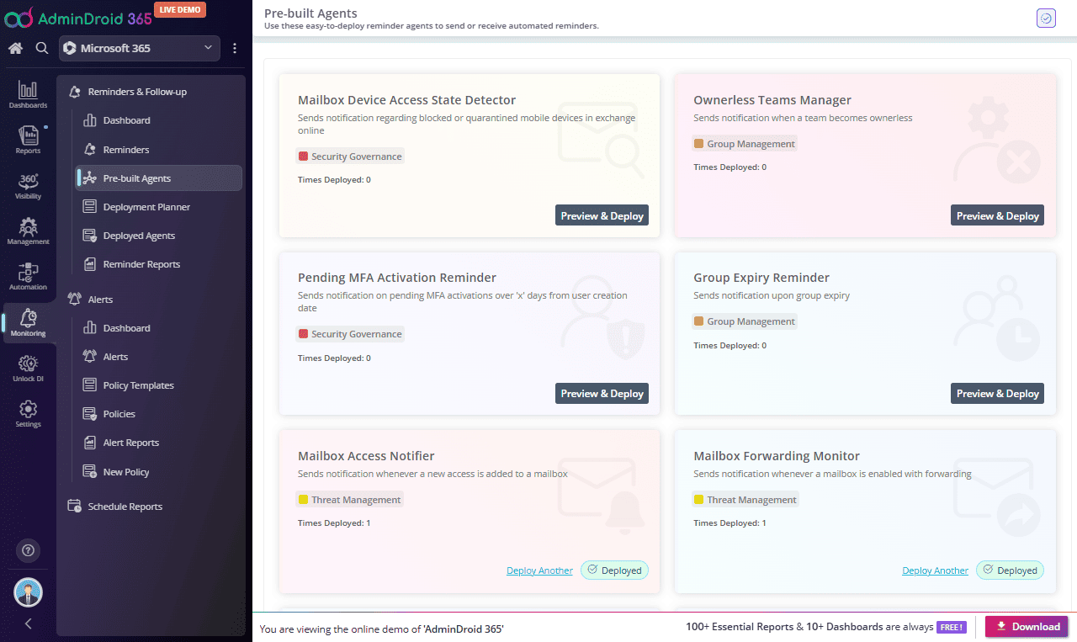Open the Dashboards sidebar icon
This screenshot has width=1077, height=642.
pos(28,94)
